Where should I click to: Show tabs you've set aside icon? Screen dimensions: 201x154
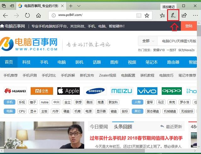4,6
